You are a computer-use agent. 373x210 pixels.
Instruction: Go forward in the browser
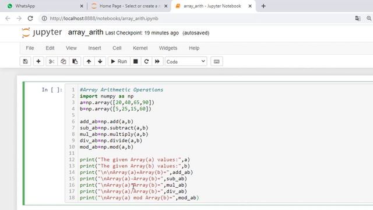[x=19, y=18]
